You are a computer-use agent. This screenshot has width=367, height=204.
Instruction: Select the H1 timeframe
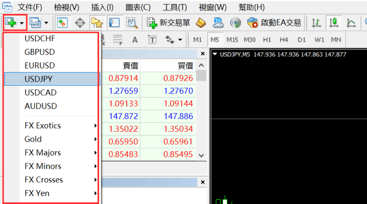[267, 40]
